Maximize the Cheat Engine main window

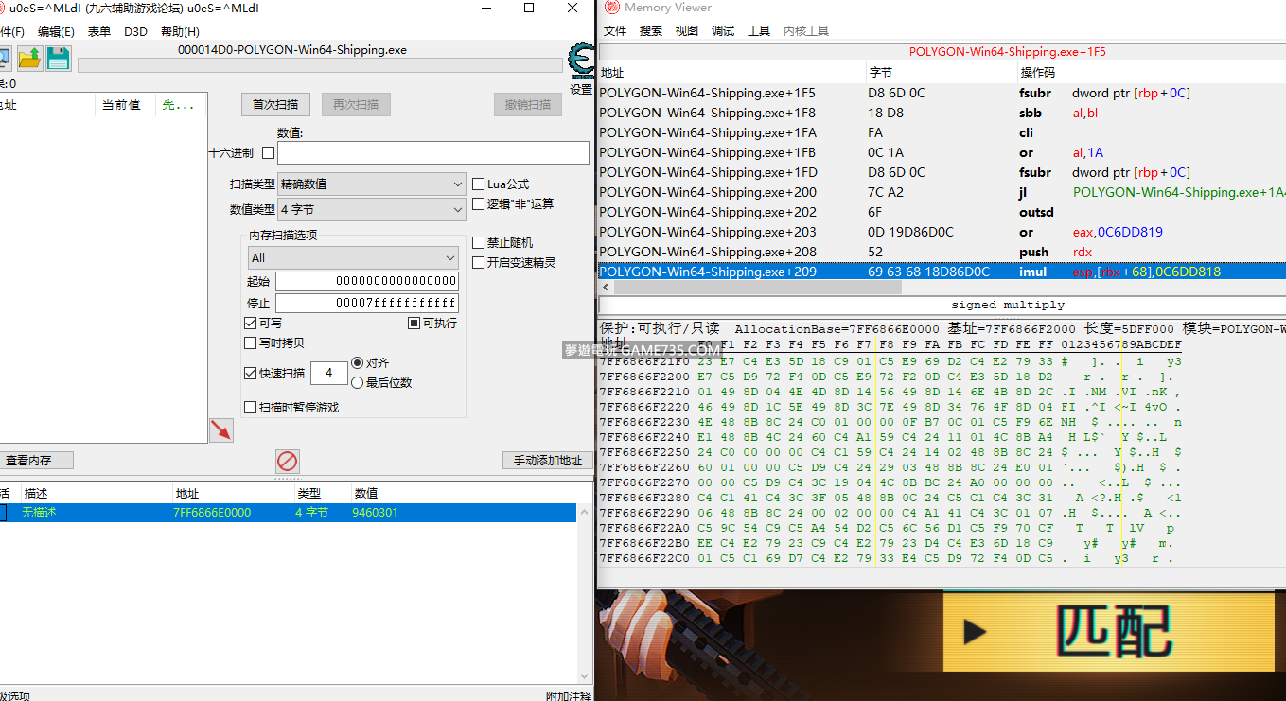point(529,8)
